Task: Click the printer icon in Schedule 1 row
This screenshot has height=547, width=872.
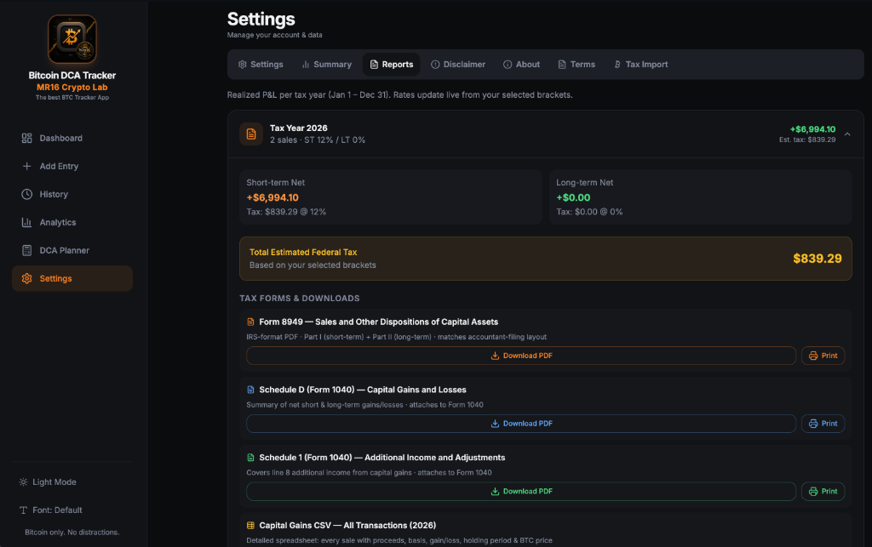Action: (x=813, y=492)
